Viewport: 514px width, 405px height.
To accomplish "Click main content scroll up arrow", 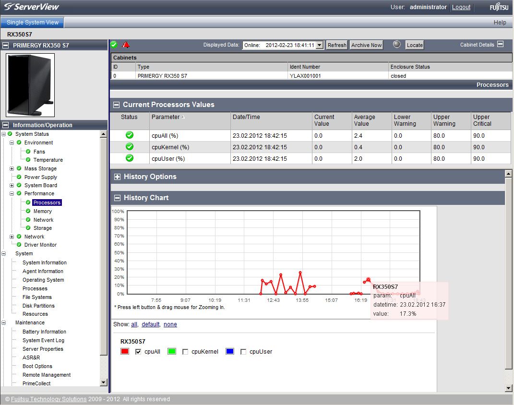I will tap(508, 174).
